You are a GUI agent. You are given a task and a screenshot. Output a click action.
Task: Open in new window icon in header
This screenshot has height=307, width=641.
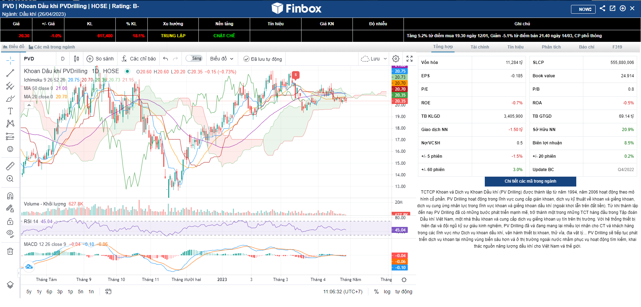613,8
